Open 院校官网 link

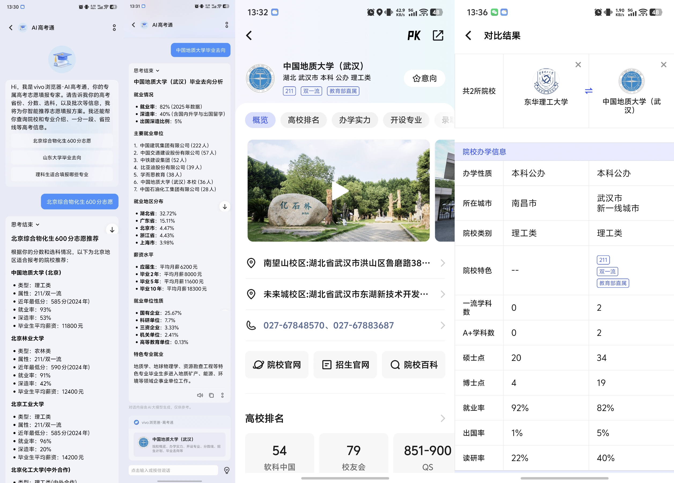pos(277,364)
